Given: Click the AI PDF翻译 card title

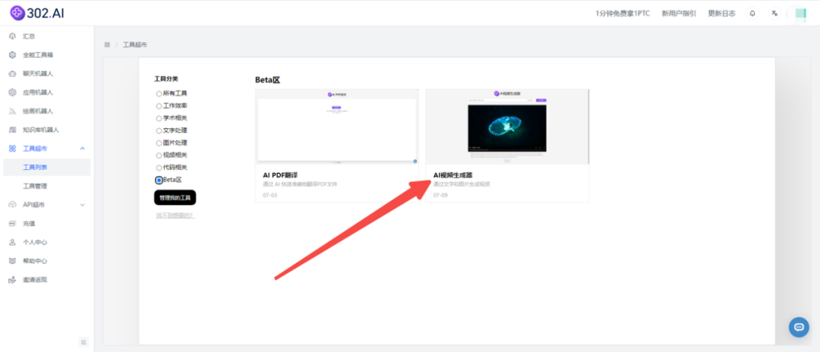Looking at the screenshot, I should click(x=280, y=175).
